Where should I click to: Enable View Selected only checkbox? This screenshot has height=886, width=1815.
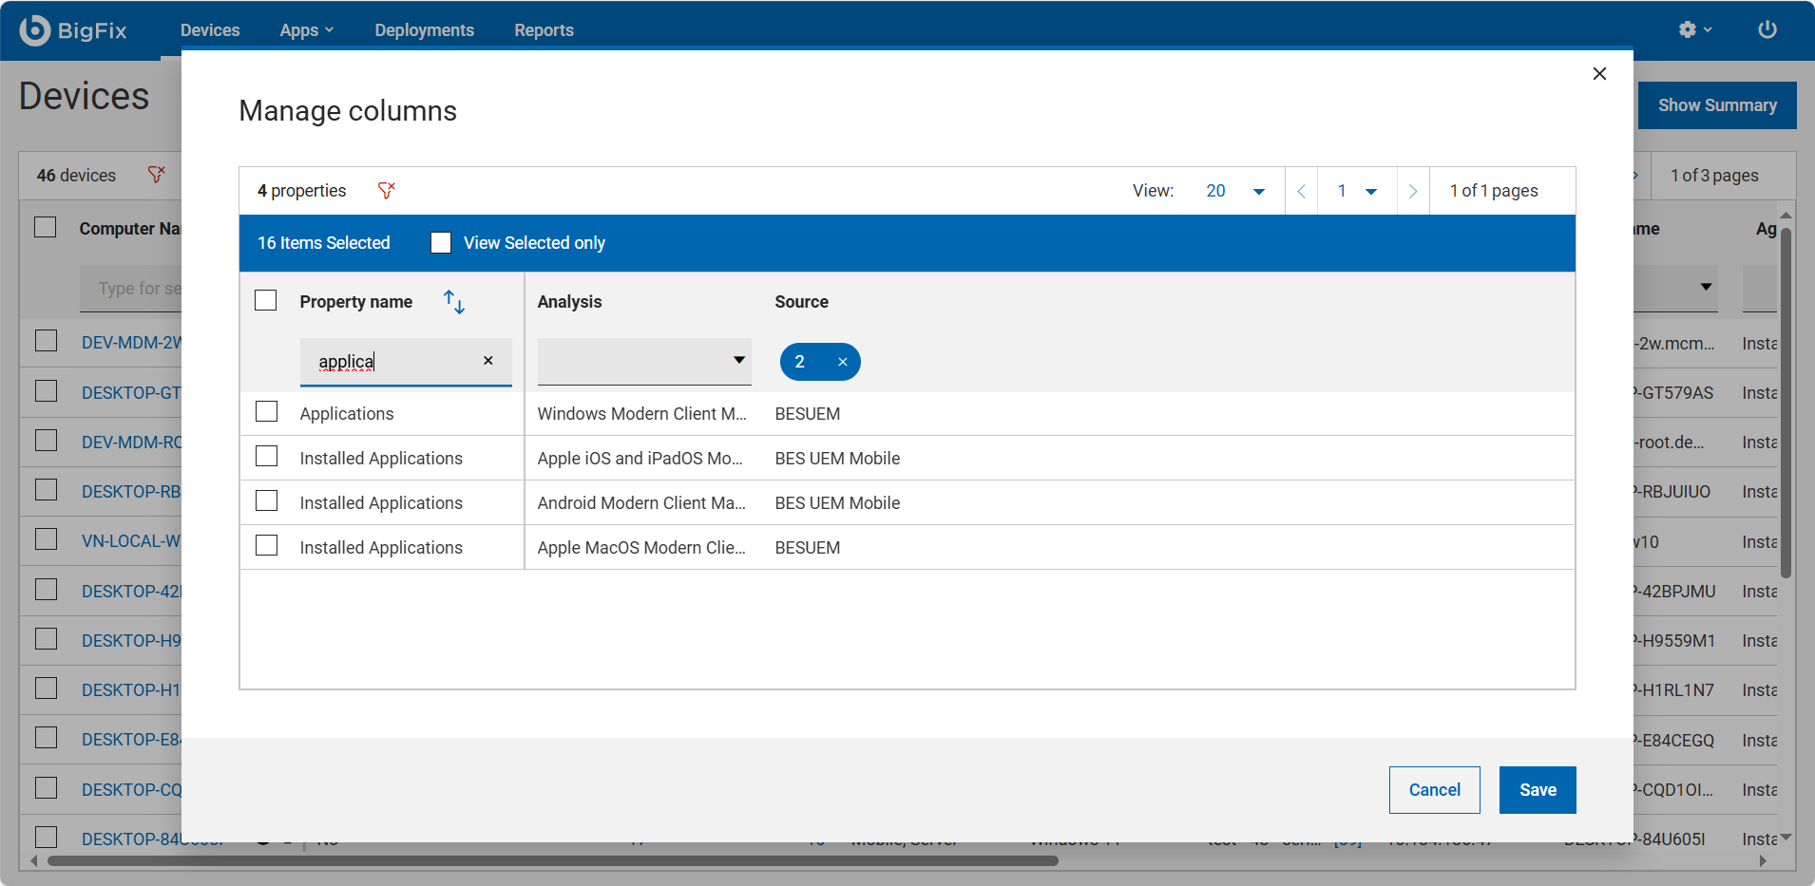pyautogui.click(x=441, y=243)
